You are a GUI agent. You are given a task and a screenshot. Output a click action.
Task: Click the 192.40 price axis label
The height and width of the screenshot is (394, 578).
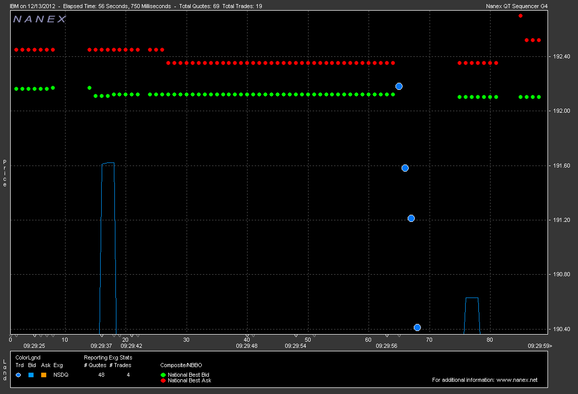coord(561,56)
